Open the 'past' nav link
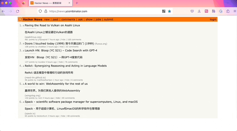Screen dimensions: 237x131 55,20
